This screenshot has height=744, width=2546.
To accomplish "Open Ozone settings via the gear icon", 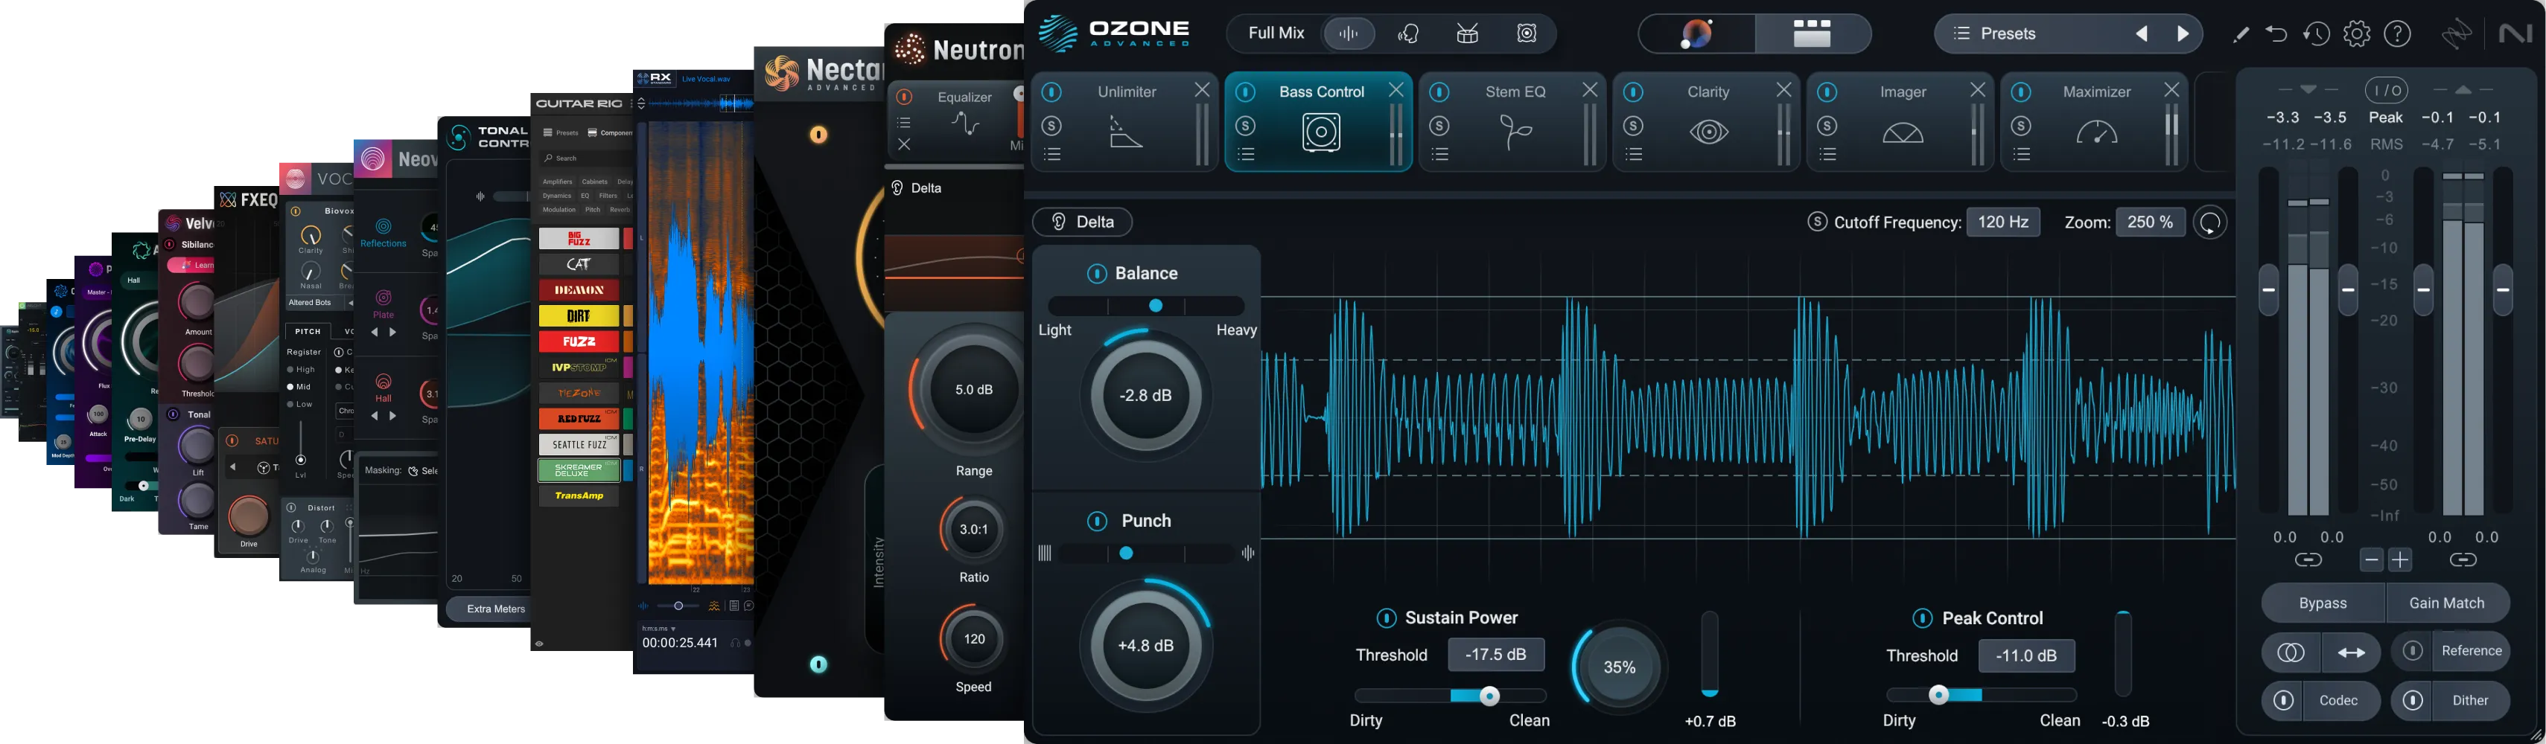I will [x=2356, y=33].
